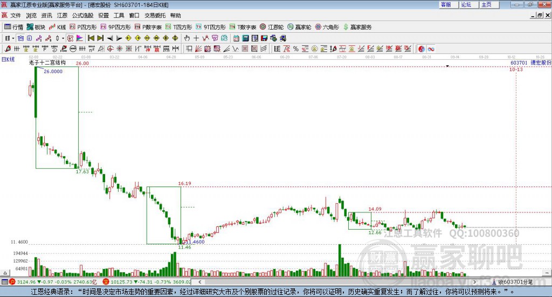Open the 板块 sector view
The width and height of the screenshot is (552, 297).
(x=36, y=27)
